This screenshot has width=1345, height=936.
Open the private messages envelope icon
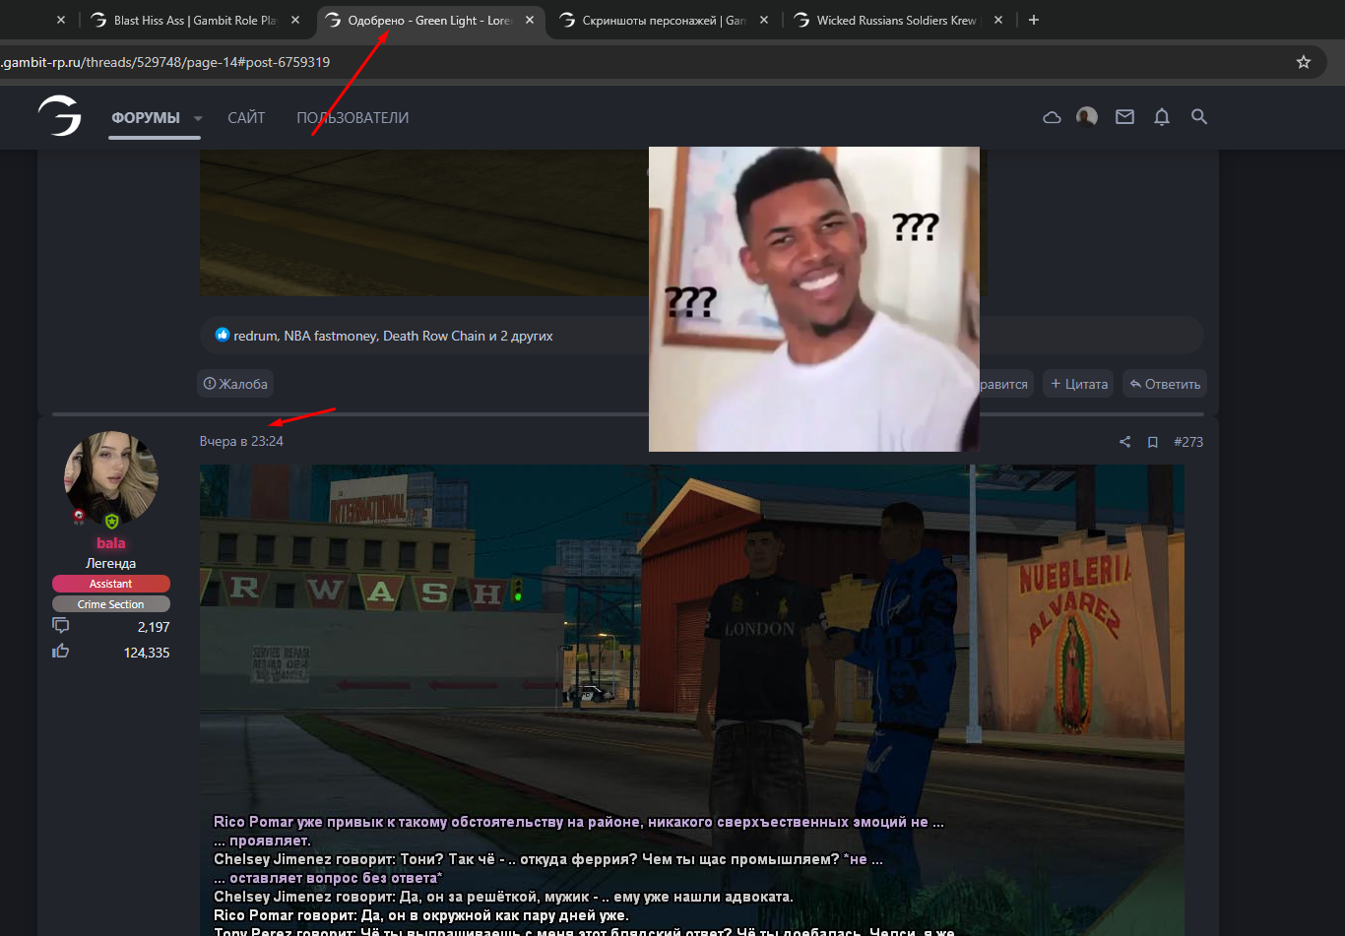coord(1124,117)
